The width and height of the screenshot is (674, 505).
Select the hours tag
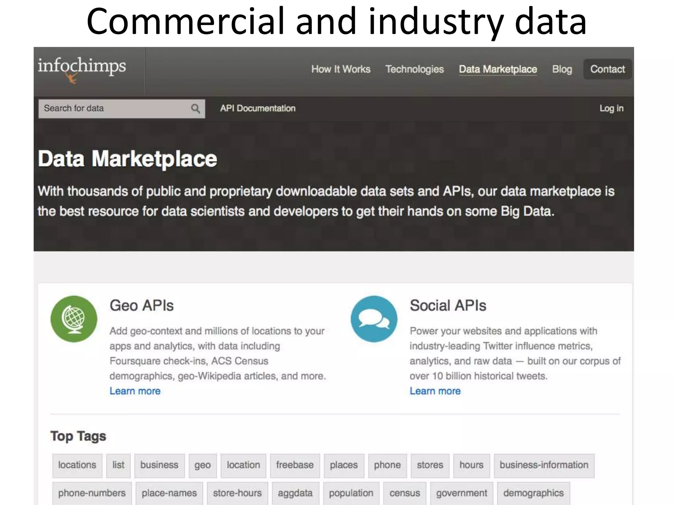(x=472, y=466)
